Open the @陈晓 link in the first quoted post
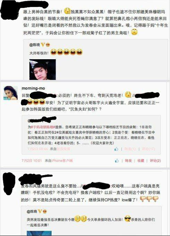170x236 pixels. [x=35, y=45]
